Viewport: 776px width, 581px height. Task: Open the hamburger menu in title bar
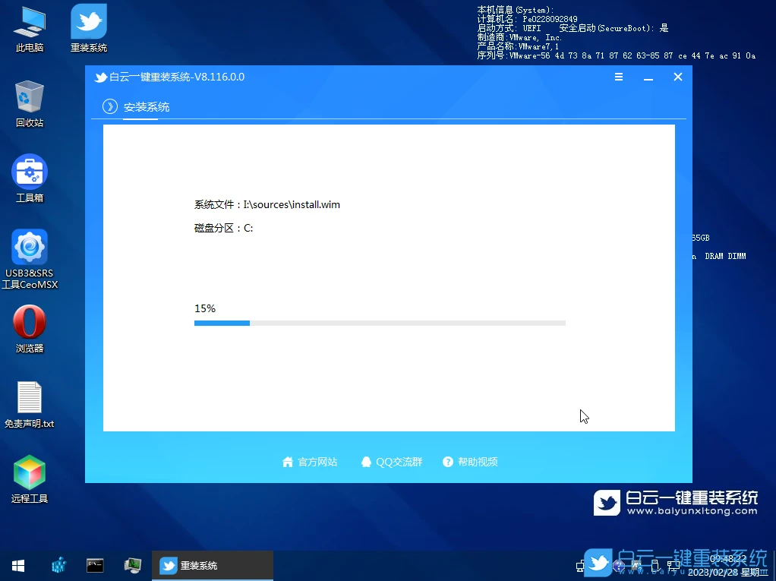619,77
